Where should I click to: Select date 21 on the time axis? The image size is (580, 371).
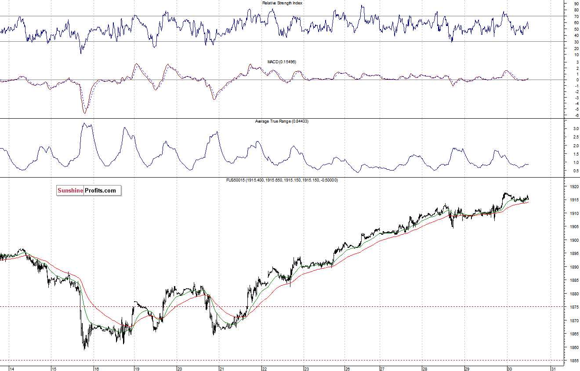(222, 368)
